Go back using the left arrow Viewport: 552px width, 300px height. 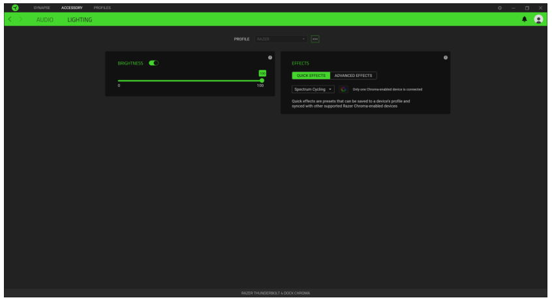10,20
